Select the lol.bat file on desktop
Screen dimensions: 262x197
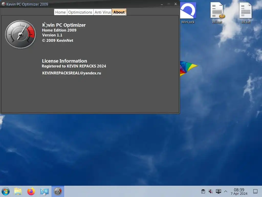click(217, 13)
